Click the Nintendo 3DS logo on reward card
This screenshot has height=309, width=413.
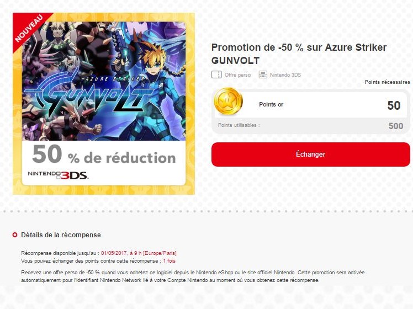[x=57, y=175]
